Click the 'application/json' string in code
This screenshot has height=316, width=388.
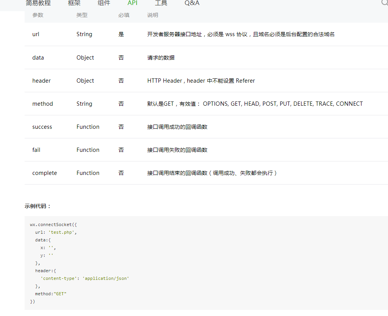pyautogui.click(x=106, y=278)
